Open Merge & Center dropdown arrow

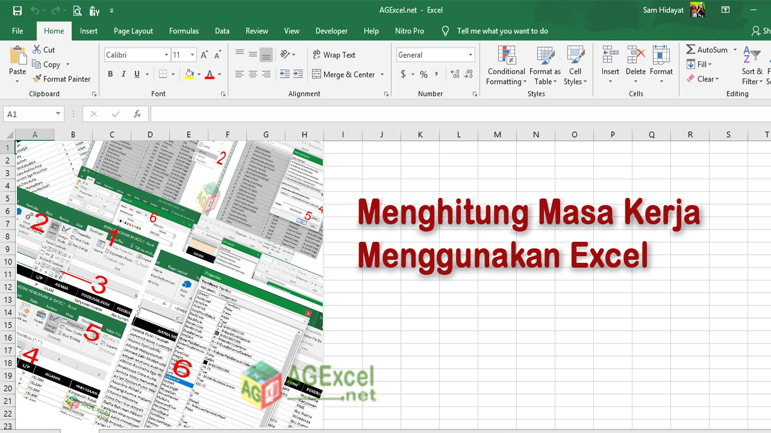point(382,75)
